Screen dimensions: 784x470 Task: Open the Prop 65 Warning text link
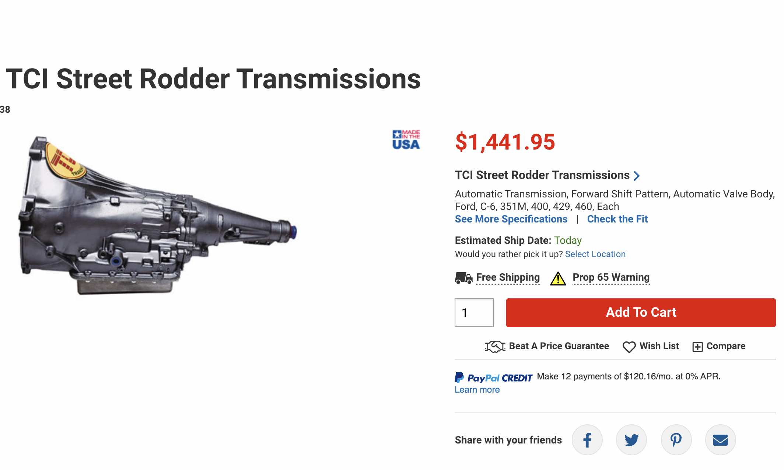coord(611,277)
